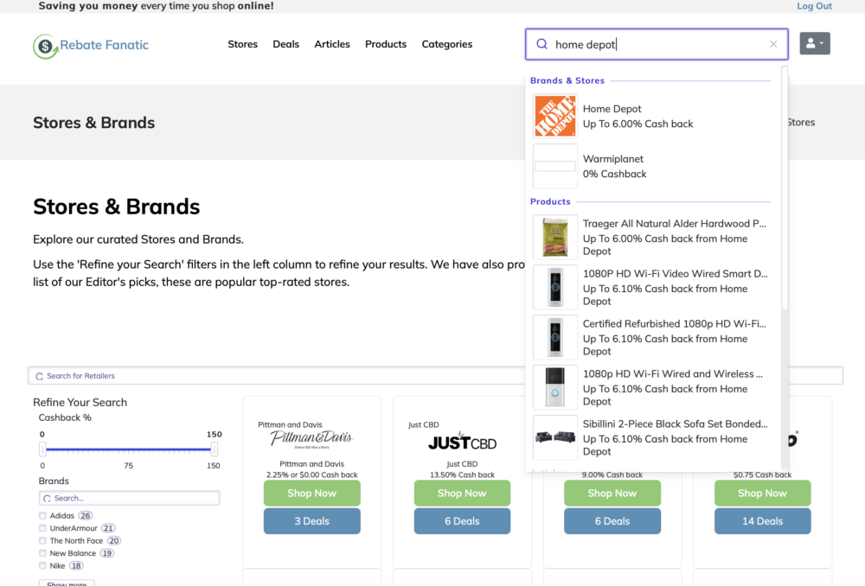Click the Brands search magnifier icon
Viewport: 865px width, 586px height.
(x=47, y=499)
